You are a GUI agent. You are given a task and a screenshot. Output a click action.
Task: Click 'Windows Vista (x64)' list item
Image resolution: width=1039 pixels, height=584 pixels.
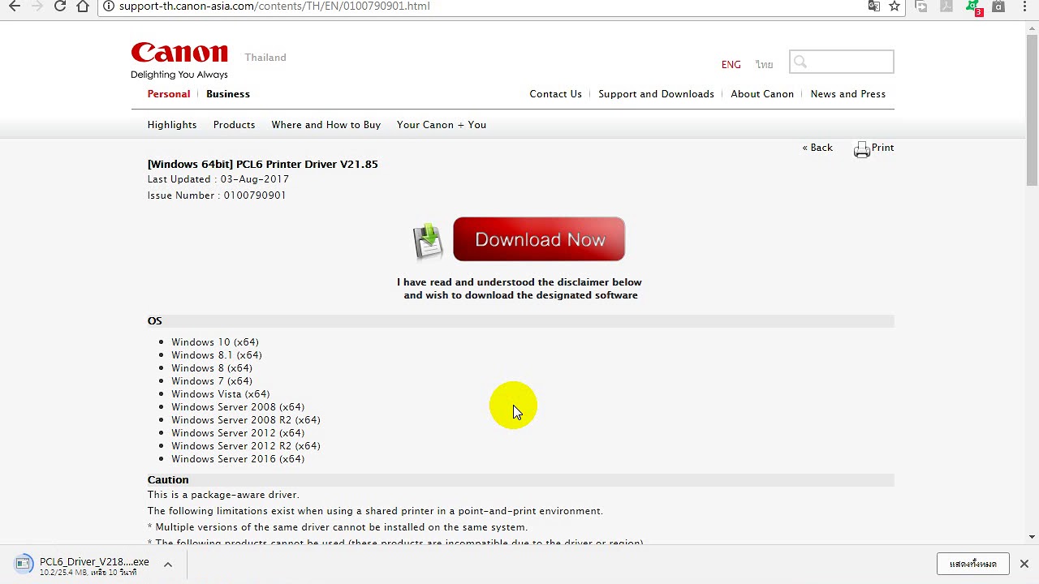[x=219, y=394]
